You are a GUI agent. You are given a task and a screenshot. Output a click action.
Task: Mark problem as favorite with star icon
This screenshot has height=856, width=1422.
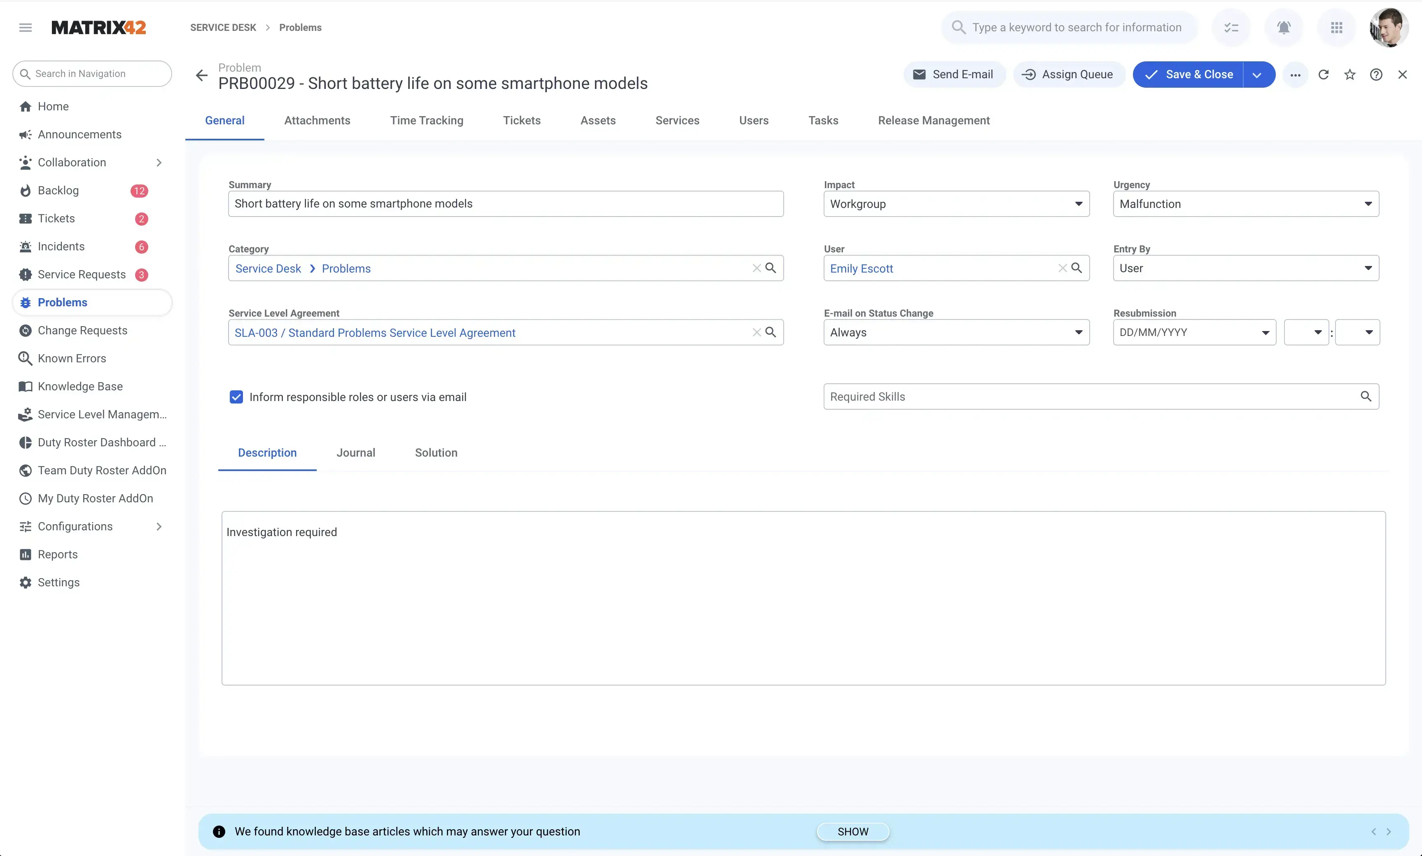click(x=1350, y=75)
